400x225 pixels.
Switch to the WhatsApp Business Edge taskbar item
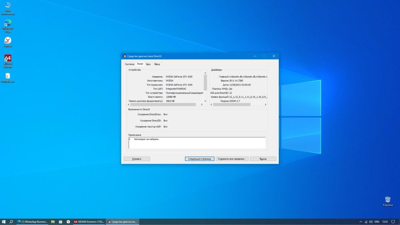tap(32, 222)
